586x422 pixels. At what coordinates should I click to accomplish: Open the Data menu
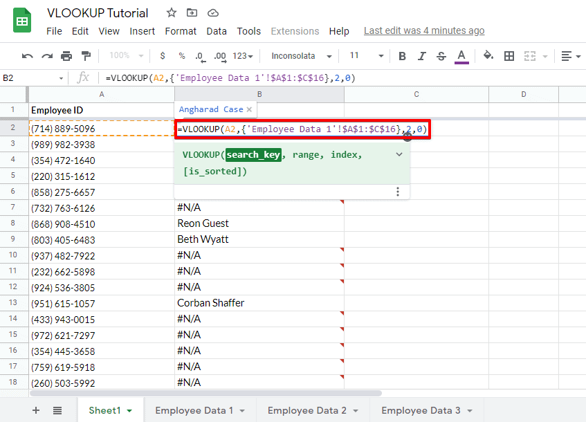[x=217, y=31]
